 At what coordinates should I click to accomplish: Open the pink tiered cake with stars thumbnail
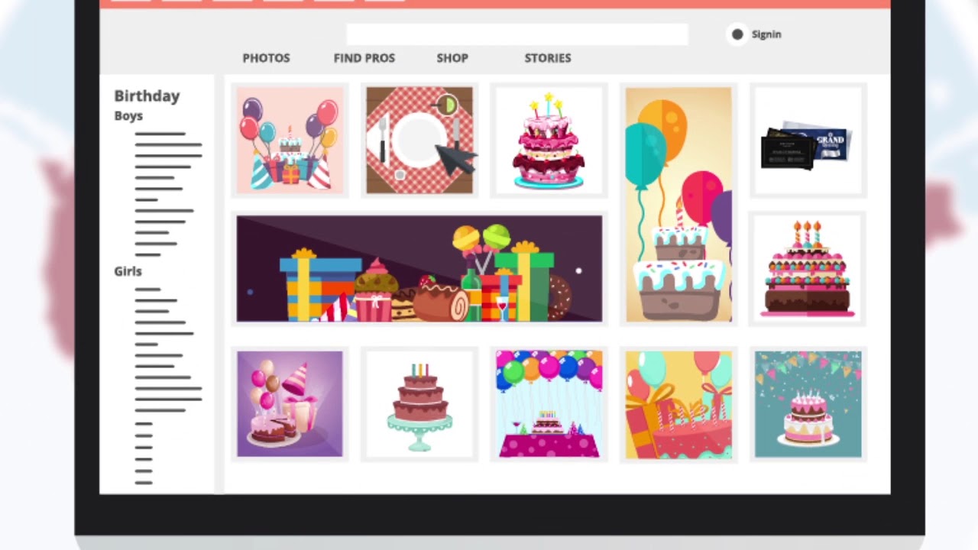tap(549, 140)
